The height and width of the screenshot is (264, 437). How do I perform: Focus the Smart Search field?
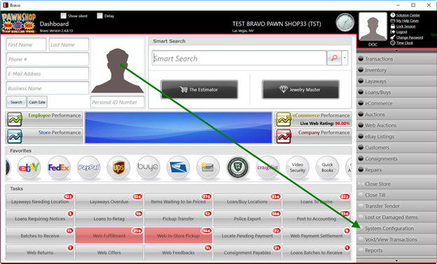240,58
